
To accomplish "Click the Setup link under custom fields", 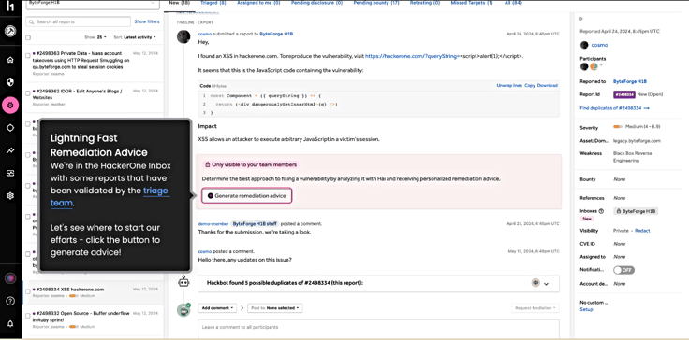I will tap(586, 309).
